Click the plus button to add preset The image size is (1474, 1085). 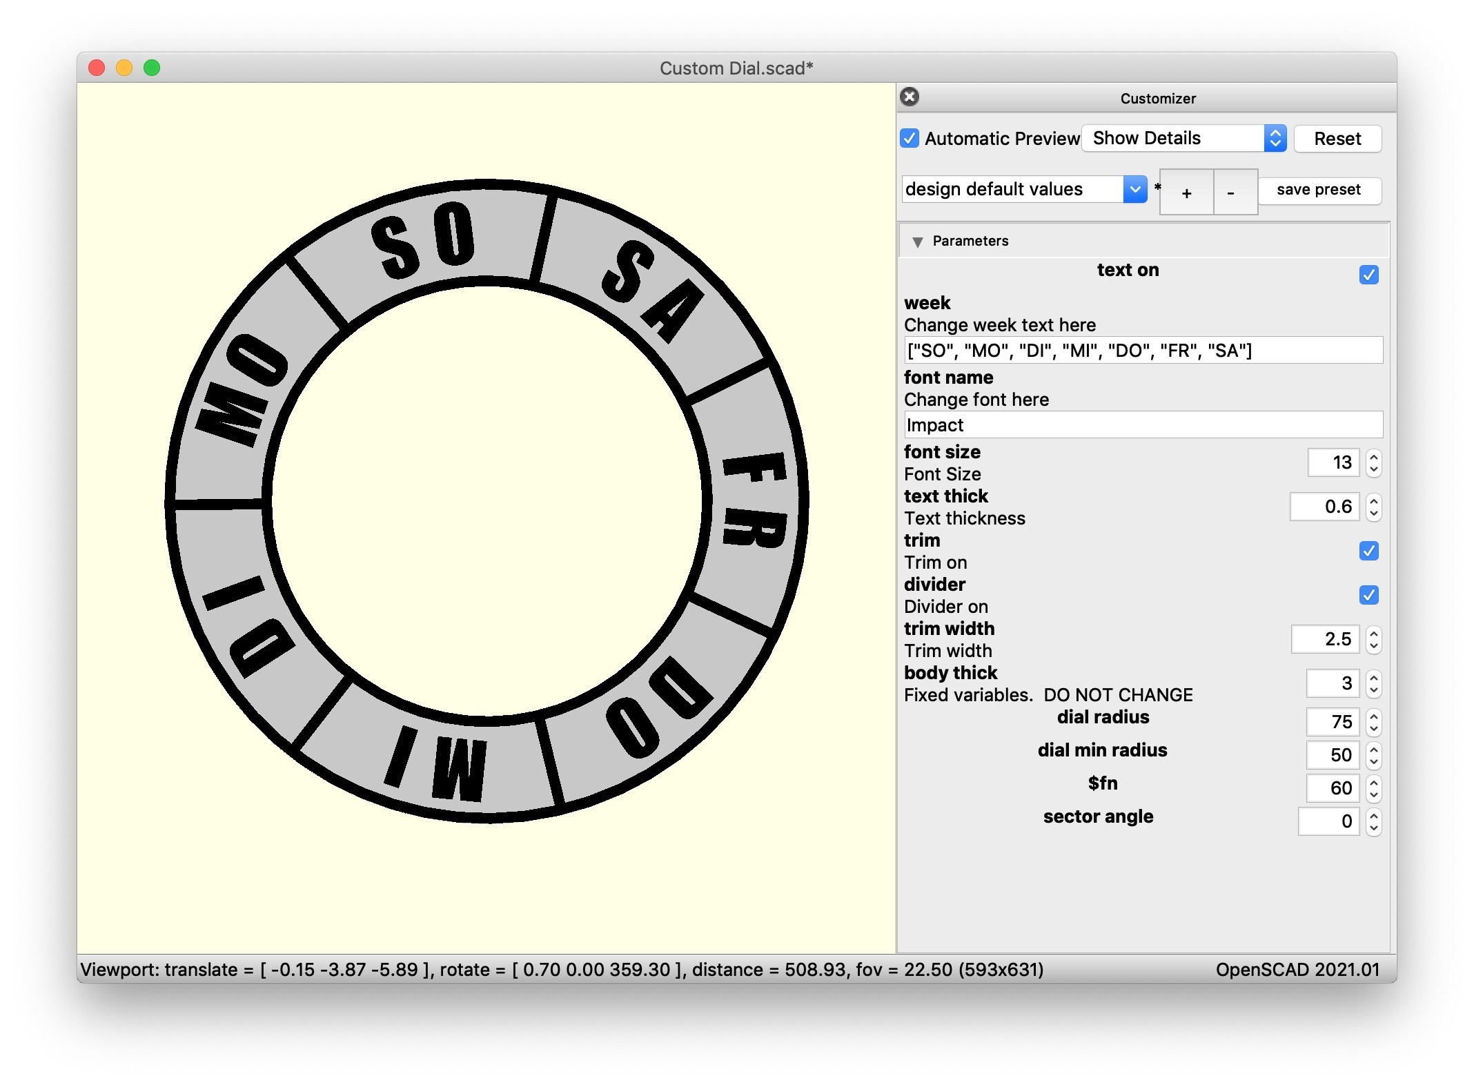pyautogui.click(x=1186, y=193)
